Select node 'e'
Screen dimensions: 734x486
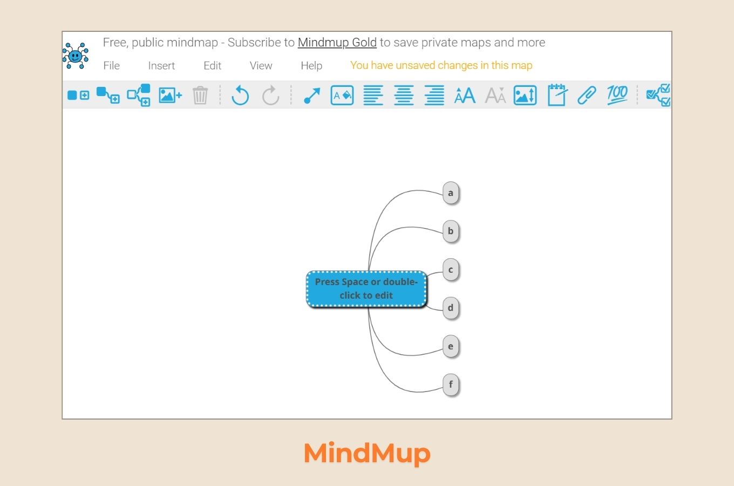click(x=451, y=347)
